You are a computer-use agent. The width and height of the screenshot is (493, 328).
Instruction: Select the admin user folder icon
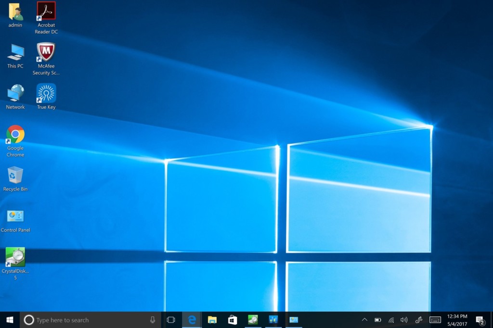pos(15,15)
